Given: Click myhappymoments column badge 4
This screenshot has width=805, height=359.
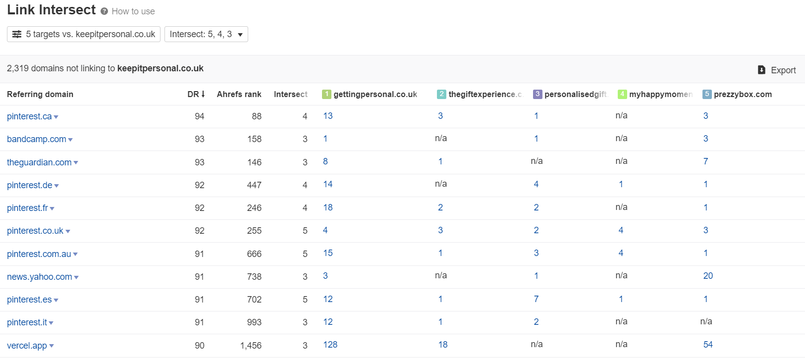Looking at the screenshot, I should [622, 94].
